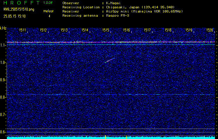
Task: Click the green HROFFT title text
Action: point(22,3)
